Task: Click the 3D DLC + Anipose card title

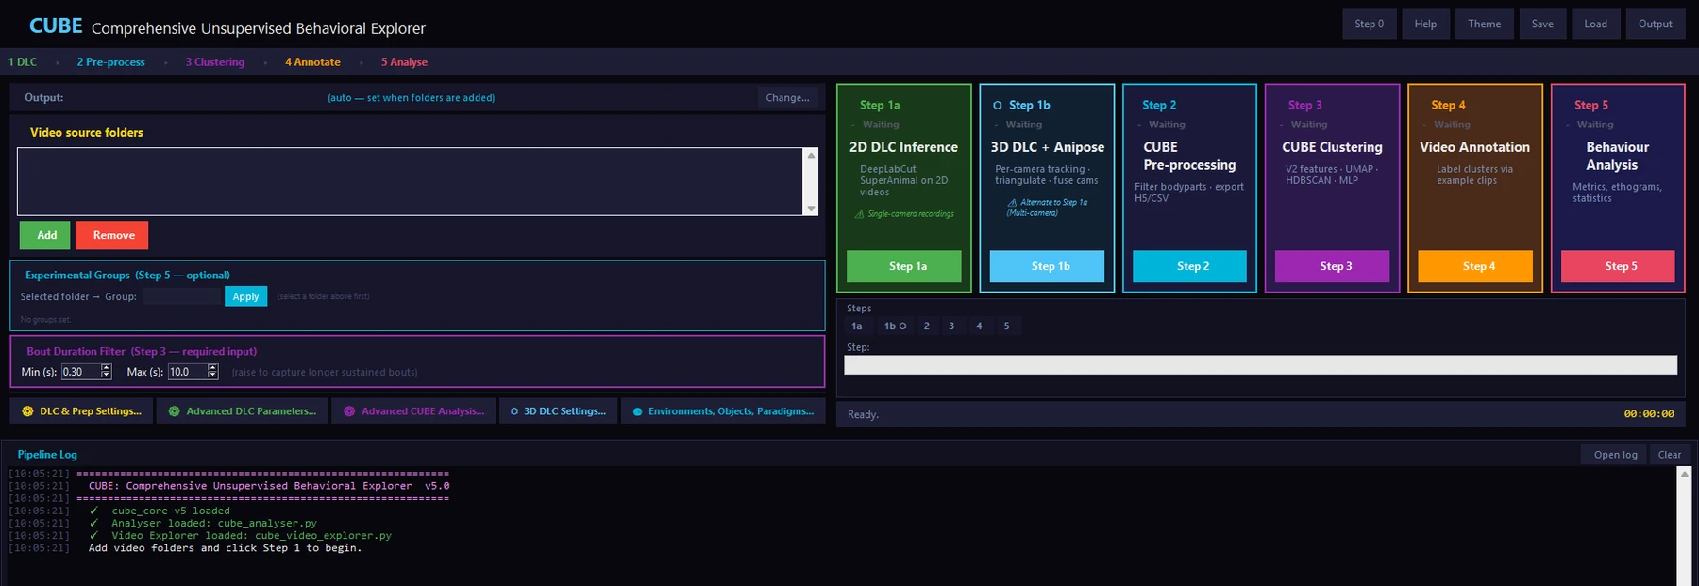Action: (x=1047, y=147)
